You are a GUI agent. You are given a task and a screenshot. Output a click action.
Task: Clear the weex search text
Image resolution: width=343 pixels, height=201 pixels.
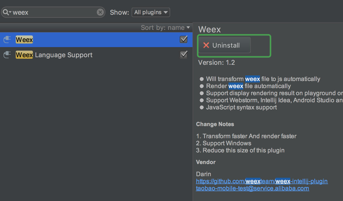100,12
